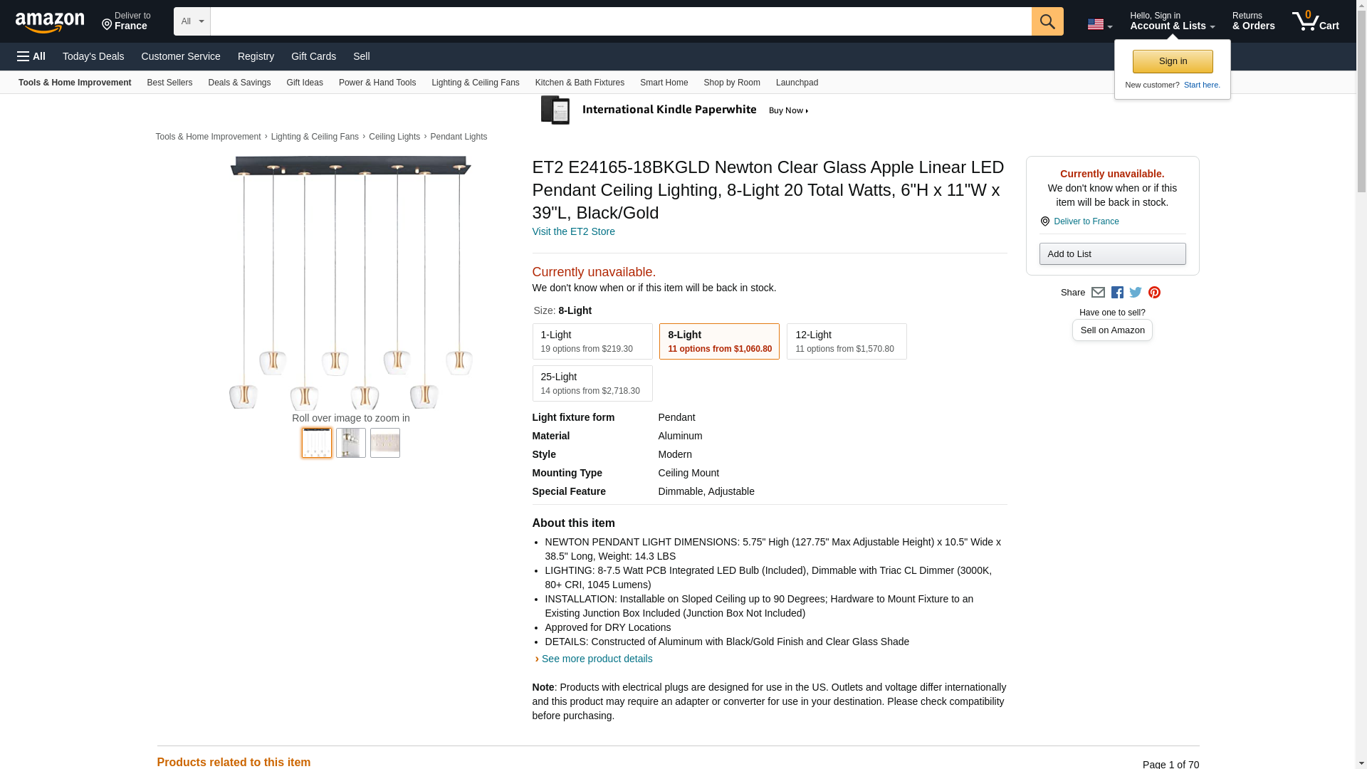The width and height of the screenshot is (1367, 769).
Task: Share product on Pinterest icon
Action: (x=1154, y=293)
